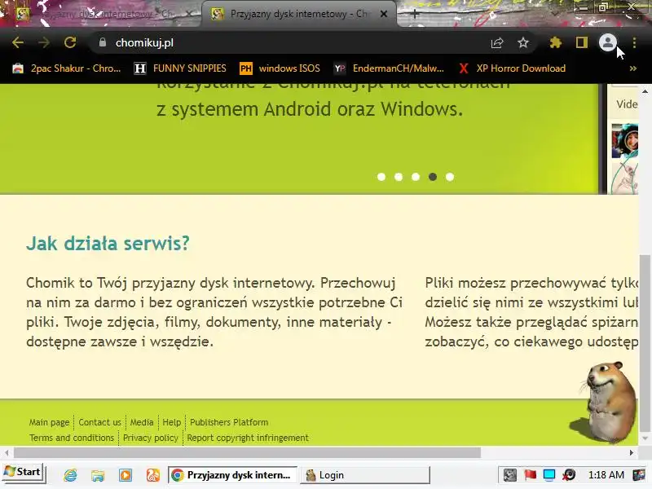Open the XP Horror Download bookmark
Image resolution: width=652 pixels, height=489 pixels.
[512, 68]
